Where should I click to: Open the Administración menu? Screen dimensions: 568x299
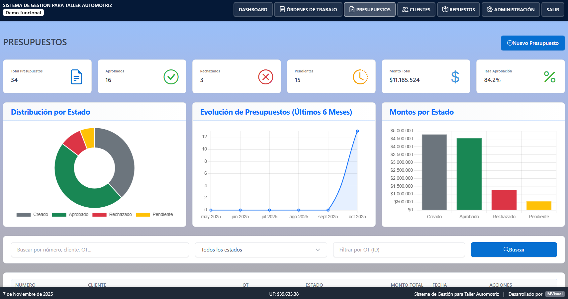point(511,10)
